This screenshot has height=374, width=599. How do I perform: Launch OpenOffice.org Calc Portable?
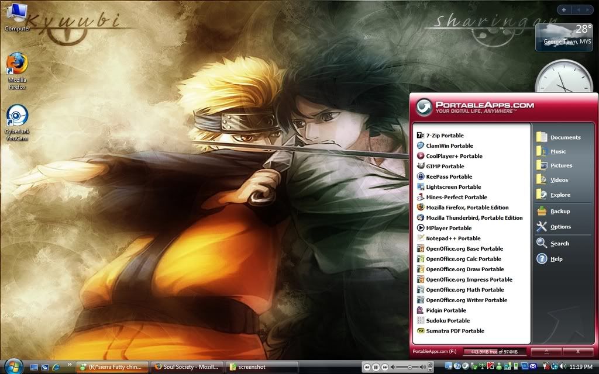coord(459,259)
